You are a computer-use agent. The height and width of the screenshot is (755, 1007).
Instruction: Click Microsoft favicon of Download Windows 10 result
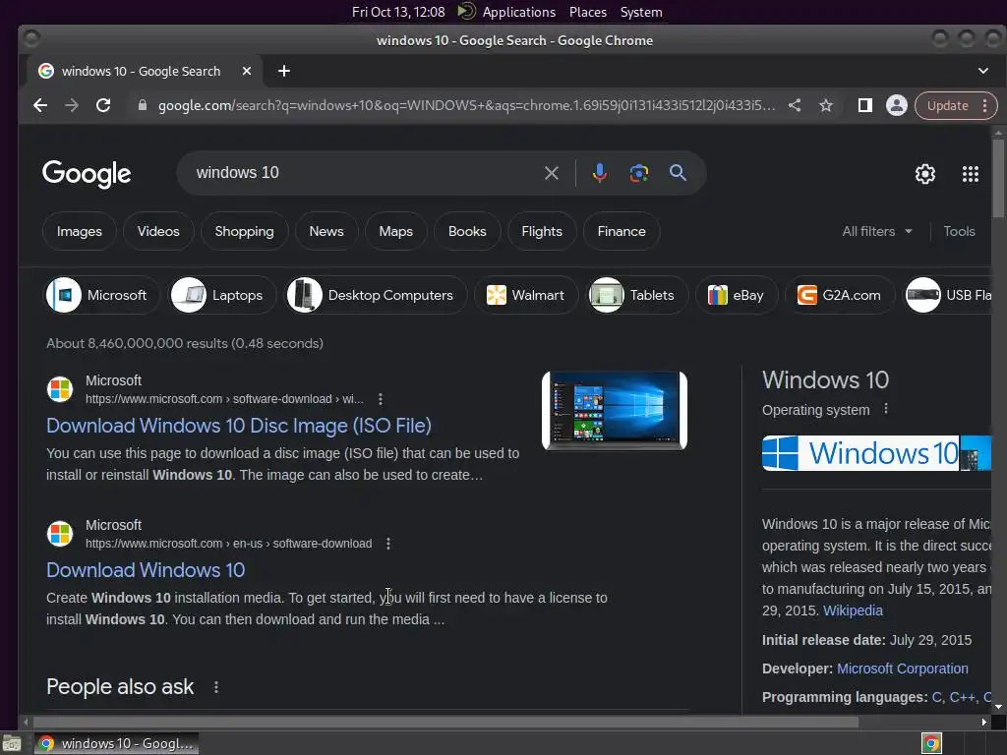coord(60,534)
